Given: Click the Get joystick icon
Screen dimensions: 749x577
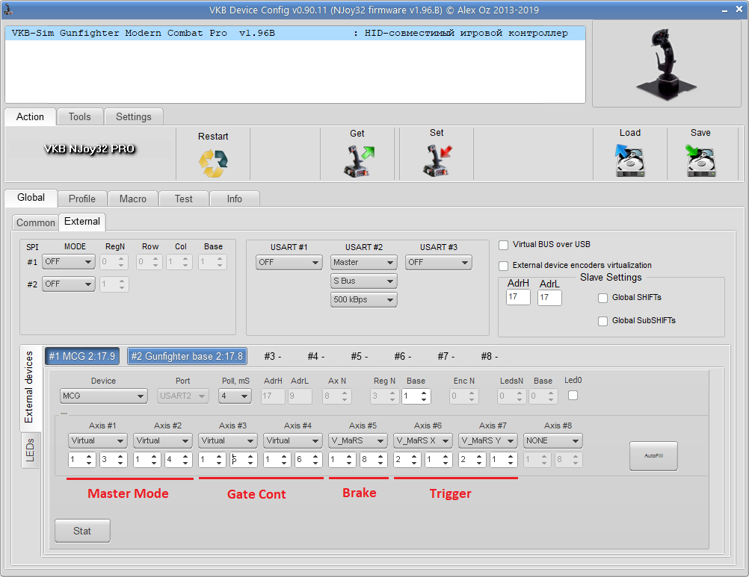Looking at the screenshot, I should coord(358,161).
